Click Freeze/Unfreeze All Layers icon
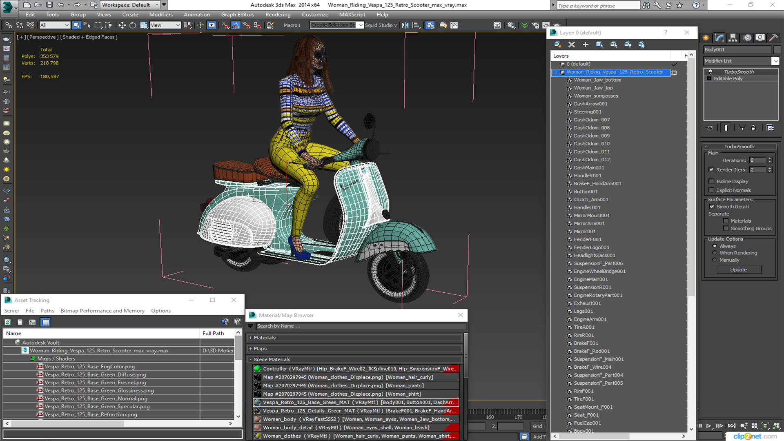The image size is (784, 441). [x=641, y=45]
